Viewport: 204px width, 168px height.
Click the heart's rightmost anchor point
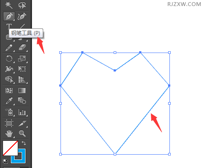(169, 85)
